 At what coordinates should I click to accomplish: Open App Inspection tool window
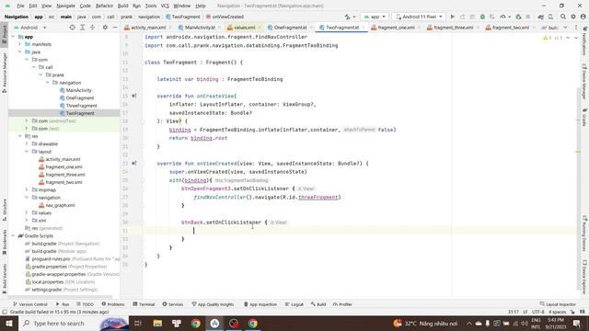[260, 304]
